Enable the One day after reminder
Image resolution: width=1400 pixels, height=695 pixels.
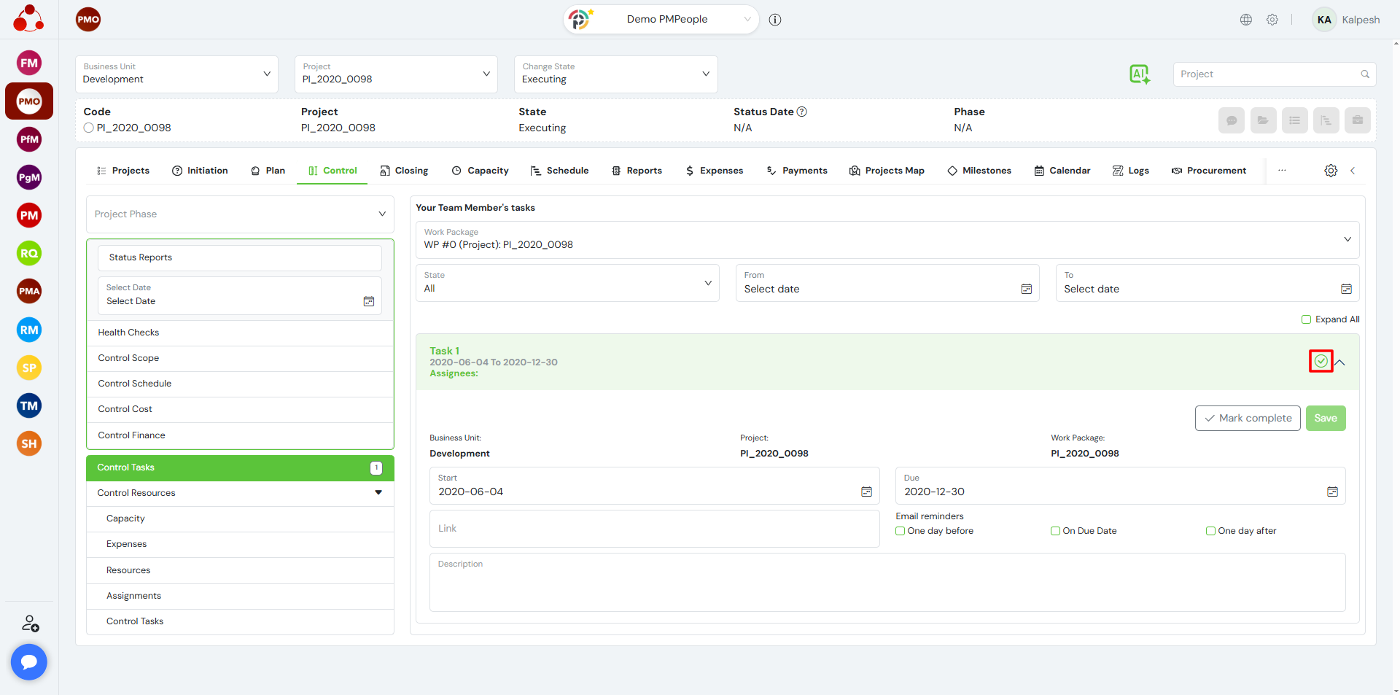1210,531
